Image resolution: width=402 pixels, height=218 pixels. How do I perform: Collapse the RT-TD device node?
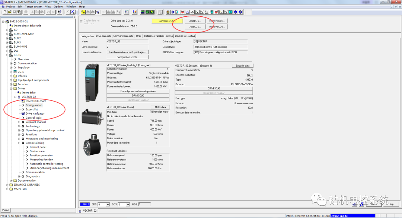pos(7,55)
